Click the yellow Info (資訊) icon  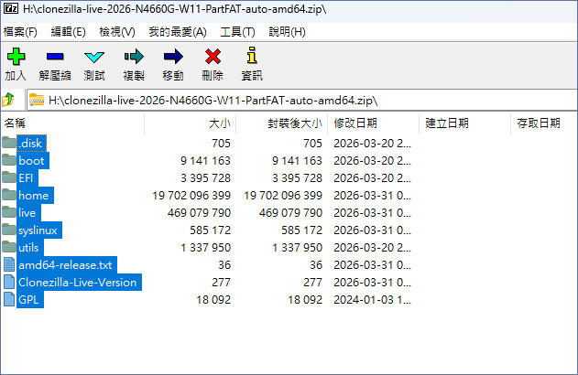[x=251, y=58]
